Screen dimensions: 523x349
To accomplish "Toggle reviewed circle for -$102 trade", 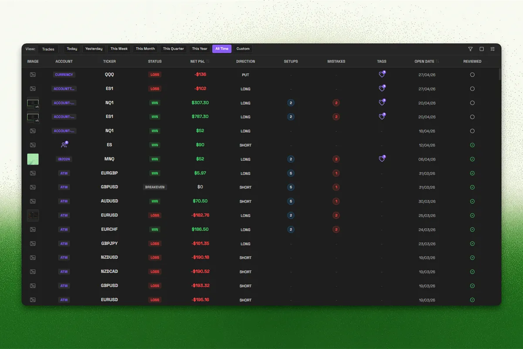I will (x=472, y=89).
